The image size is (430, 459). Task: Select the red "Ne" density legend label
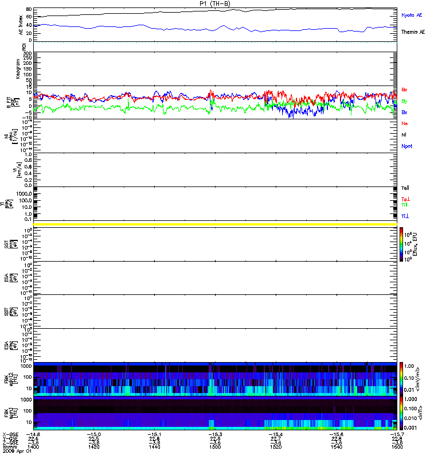point(405,123)
